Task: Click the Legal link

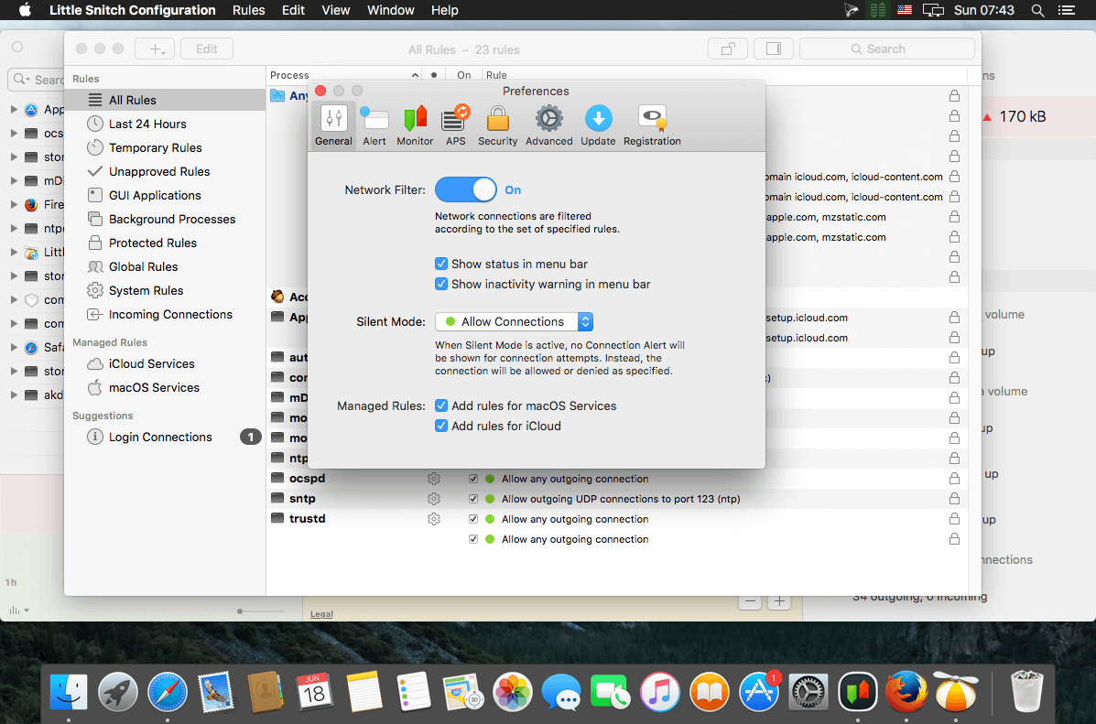Action: (321, 614)
